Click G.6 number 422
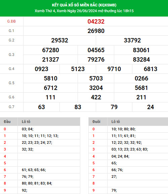168x194 pixels. tap(96, 97)
